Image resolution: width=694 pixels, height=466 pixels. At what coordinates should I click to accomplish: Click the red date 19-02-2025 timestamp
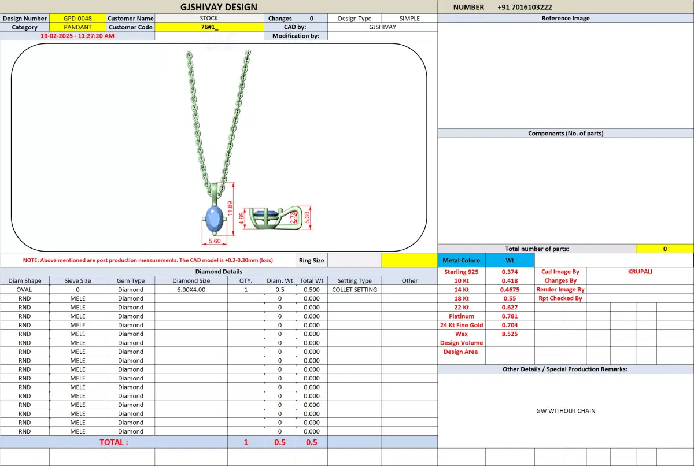(x=77, y=36)
